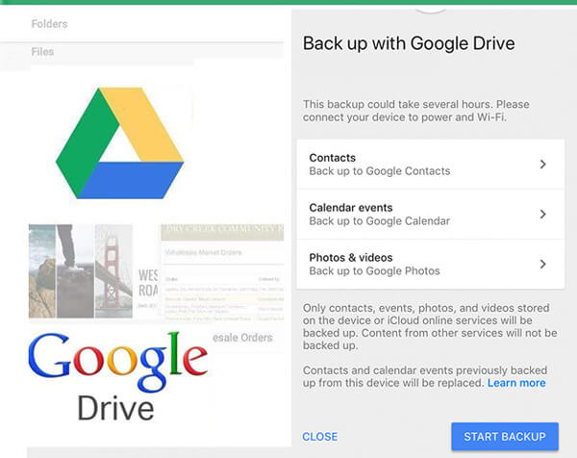This screenshot has width=577, height=458.
Task: Open the rocky coast photo thumbnail
Action: pos(42,271)
